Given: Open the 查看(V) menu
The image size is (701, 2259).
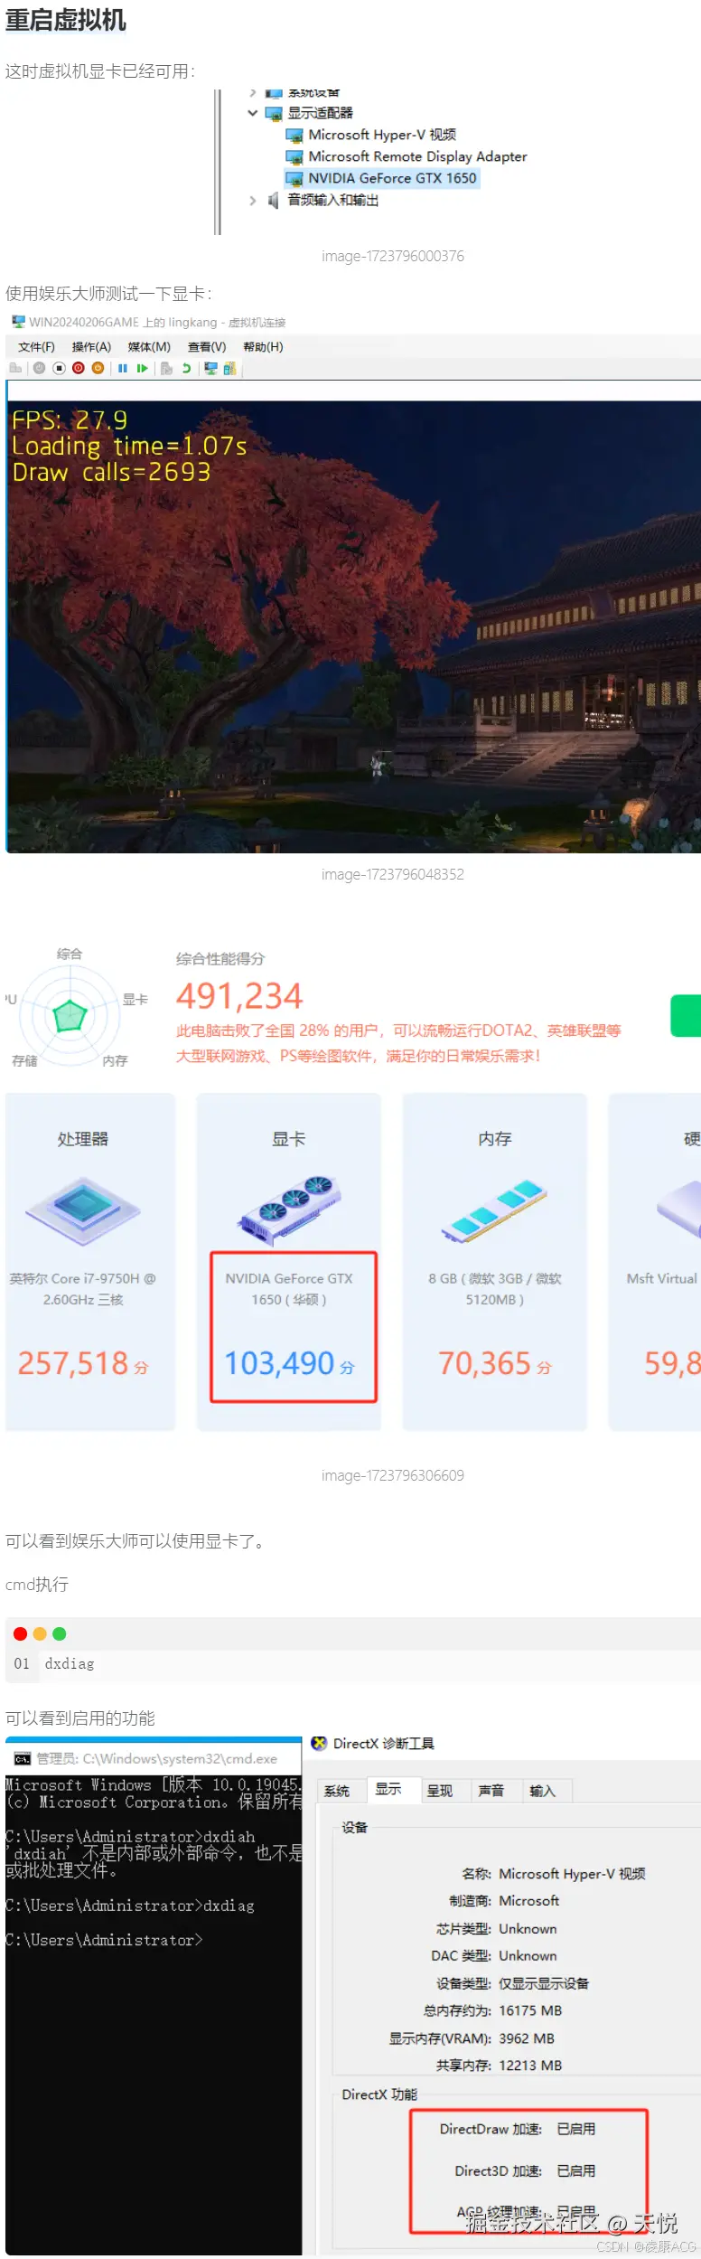Looking at the screenshot, I should pyautogui.click(x=207, y=347).
